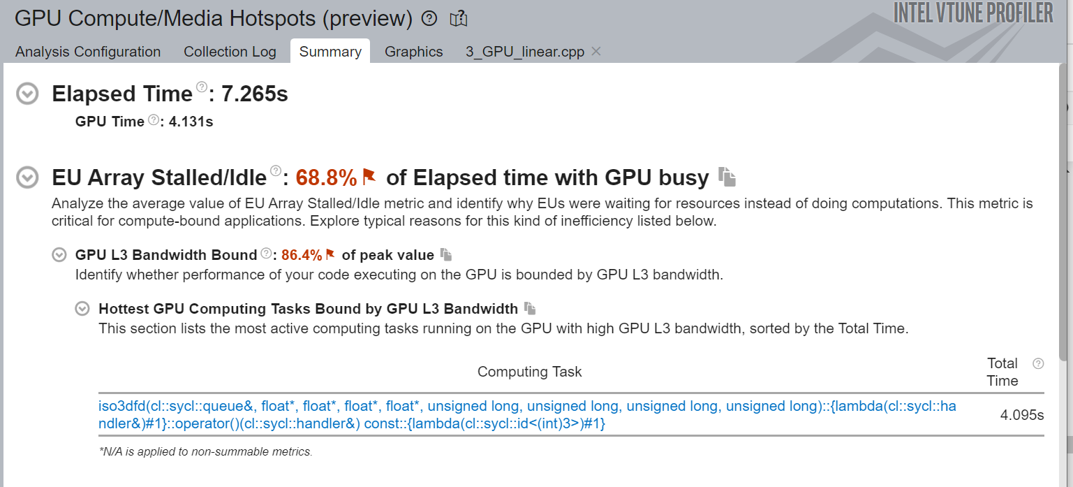Copy the GPU L3 Bandwidth Bound section to the clipboard
The width and height of the screenshot is (1073, 487).
[x=446, y=255]
